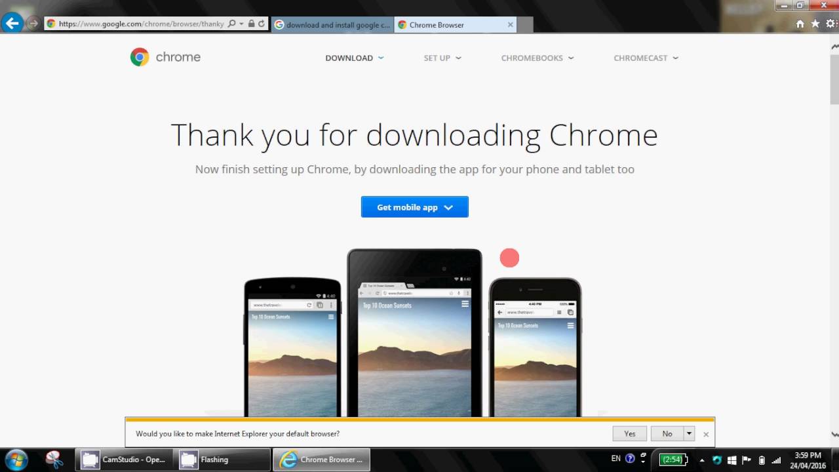This screenshot has height=472, width=839.
Task: Open the address bar autocomplete dropdown arrow
Action: point(241,24)
